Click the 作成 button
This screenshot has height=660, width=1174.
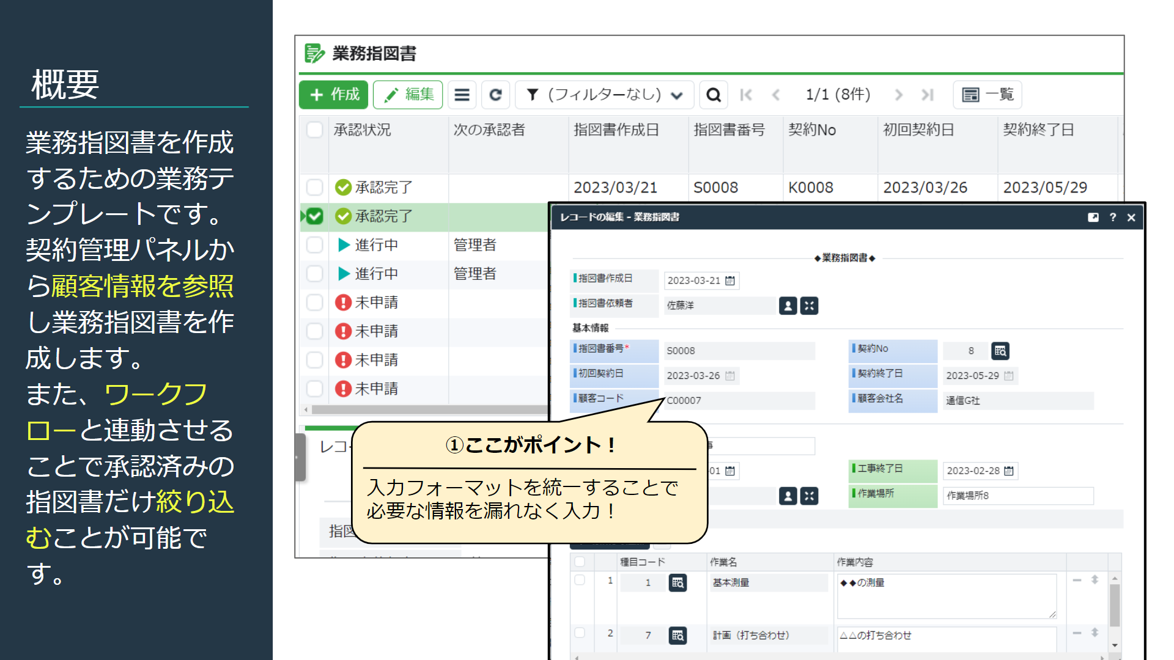[334, 95]
